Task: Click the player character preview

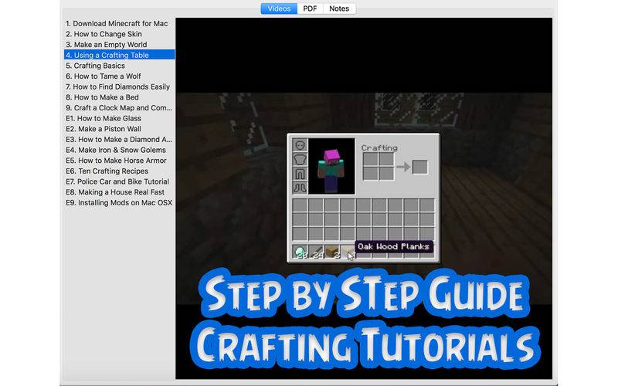Action: coord(331,166)
